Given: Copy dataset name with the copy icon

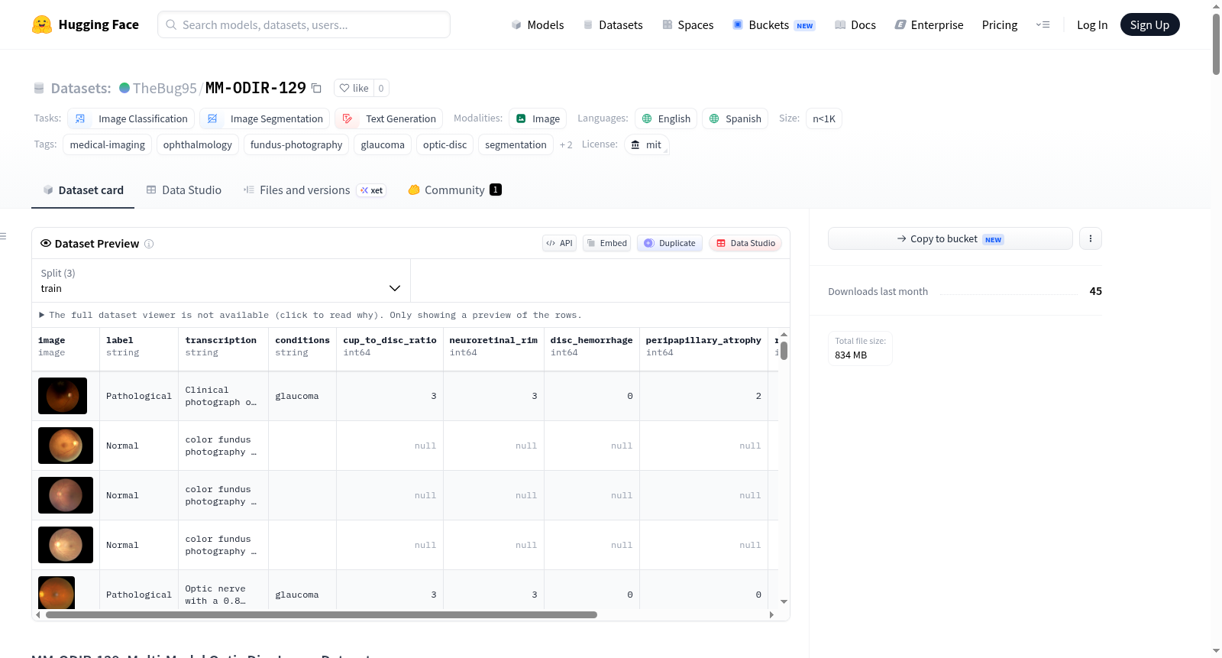Looking at the screenshot, I should [316, 88].
